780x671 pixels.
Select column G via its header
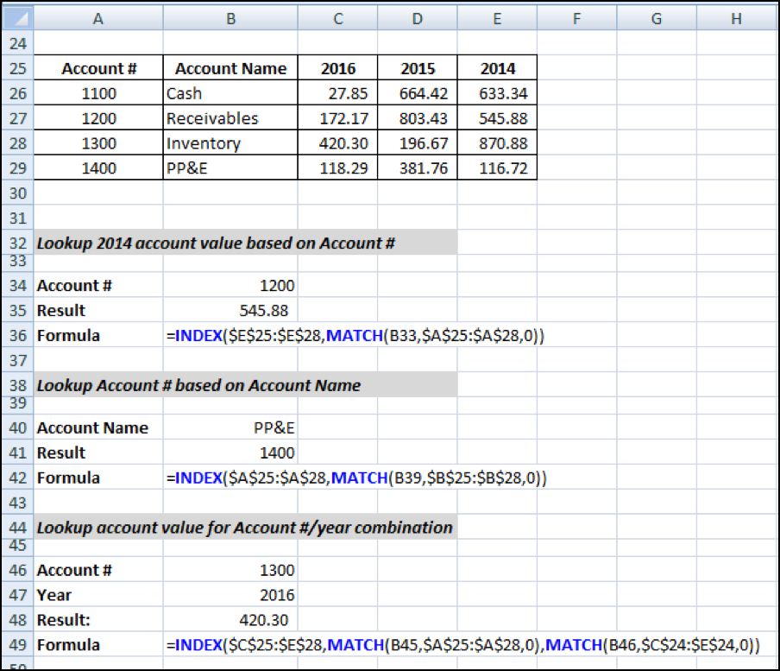pyautogui.click(x=657, y=18)
